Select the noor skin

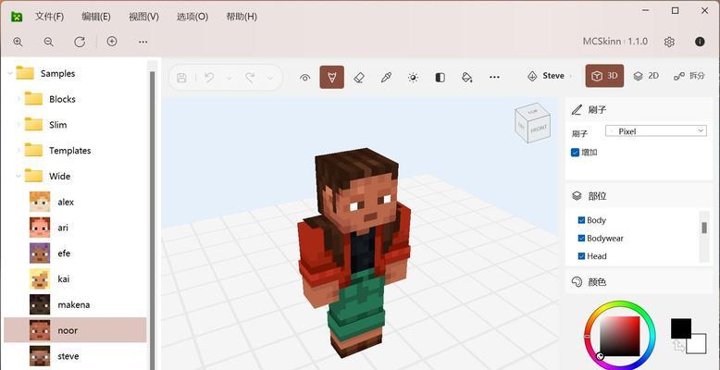pyautogui.click(x=75, y=330)
